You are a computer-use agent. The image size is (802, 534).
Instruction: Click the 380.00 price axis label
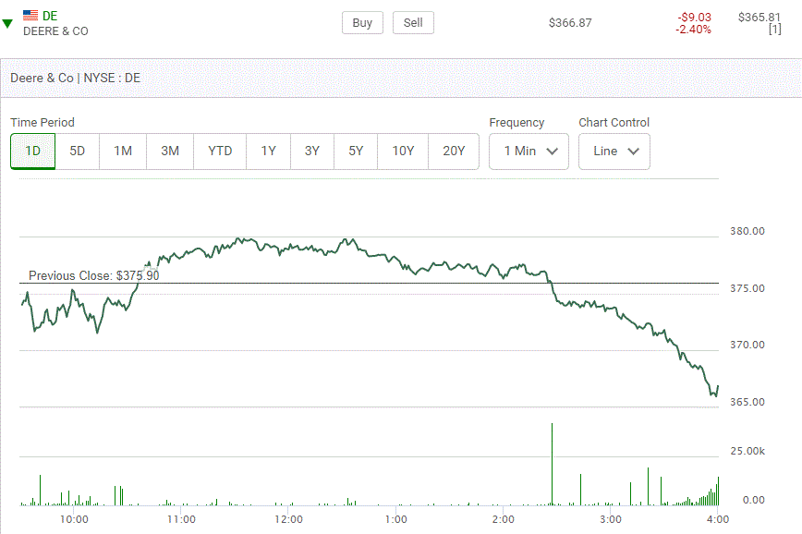pos(747,231)
